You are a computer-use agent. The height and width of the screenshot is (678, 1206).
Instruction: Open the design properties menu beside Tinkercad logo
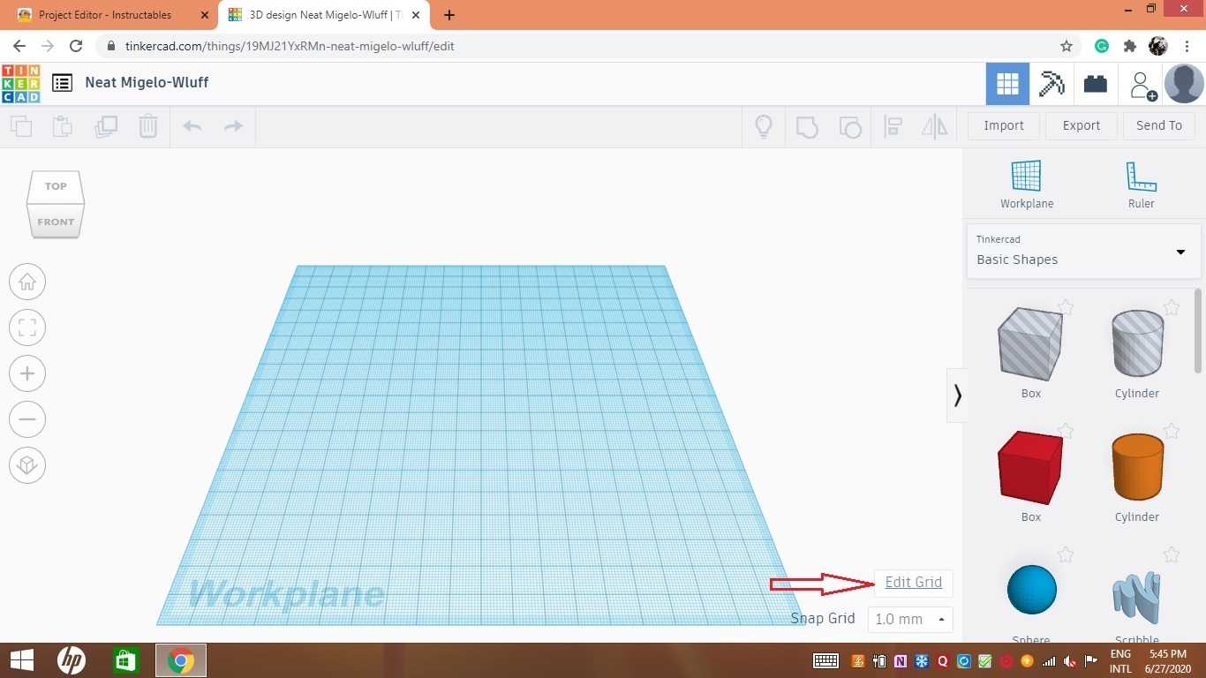(x=62, y=82)
